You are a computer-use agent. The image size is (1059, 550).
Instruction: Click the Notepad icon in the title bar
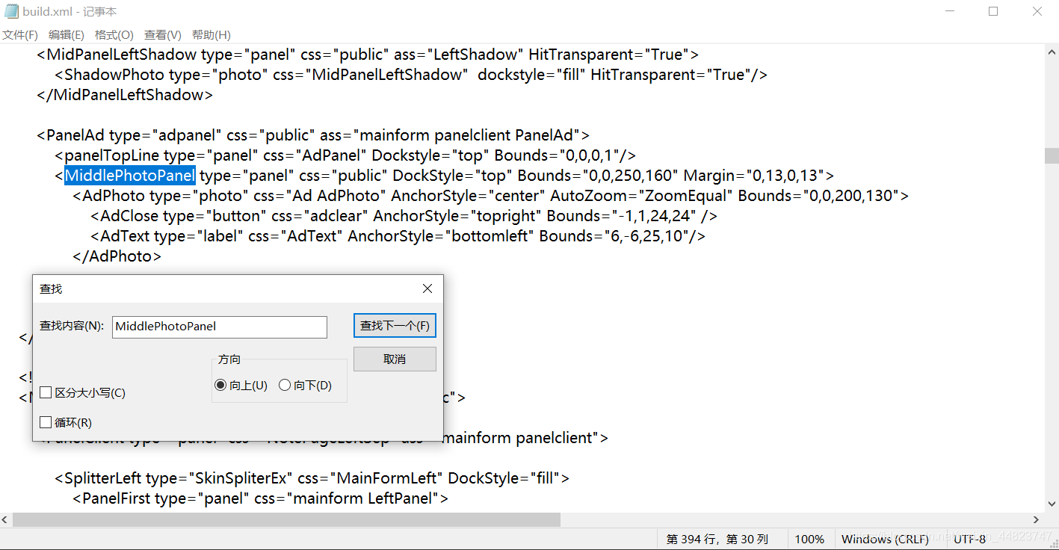tap(11, 11)
